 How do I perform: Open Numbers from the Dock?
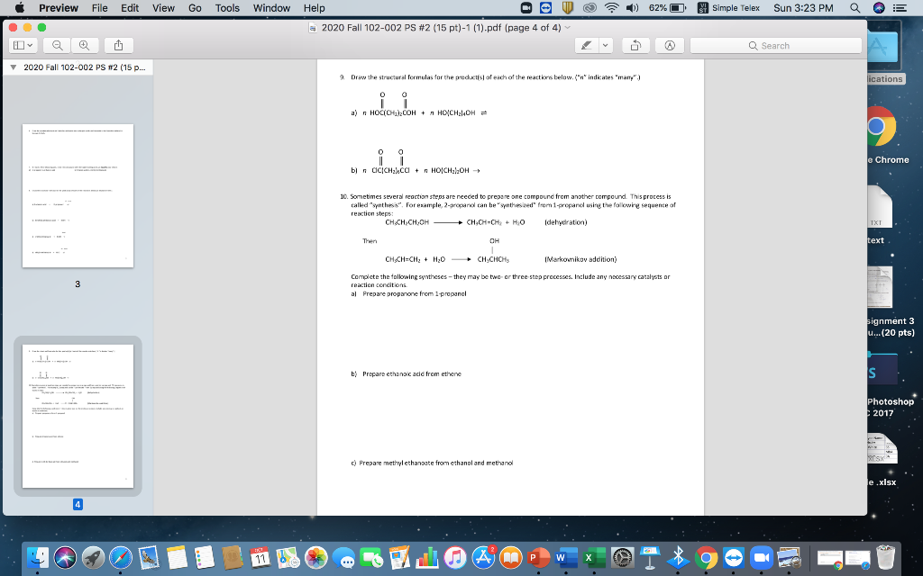pos(427,557)
